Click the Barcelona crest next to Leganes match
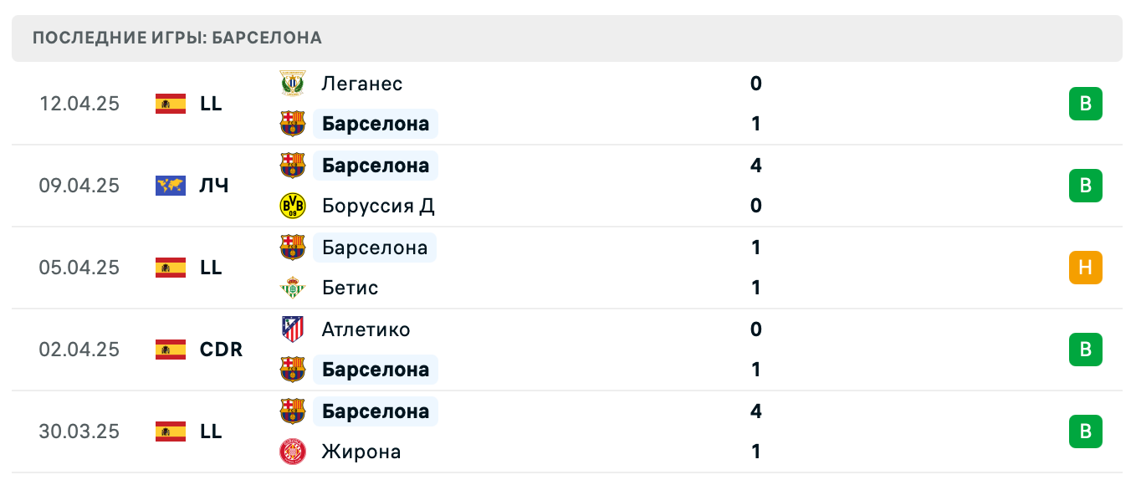 (x=294, y=123)
